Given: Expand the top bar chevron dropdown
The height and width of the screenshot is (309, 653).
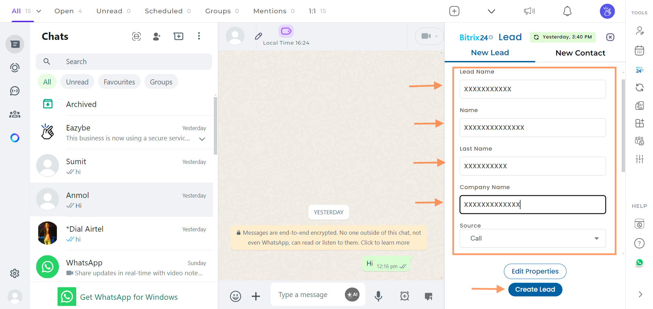Looking at the screenshot, I should (x=491, y=11).
